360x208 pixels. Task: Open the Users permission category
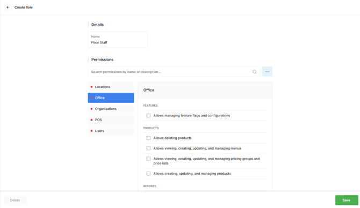(111, 131)
